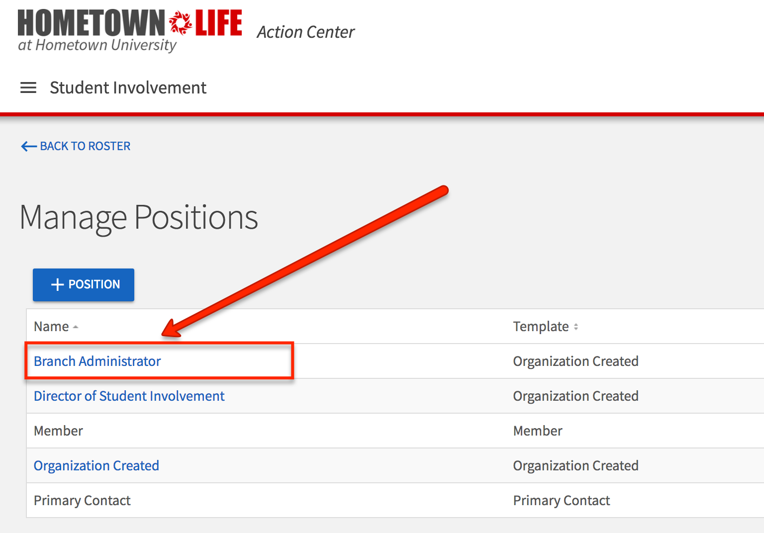The image size is (764, 533).
Task: Click Organization Created template of Branch Administrator
Action: pos(575,361)
